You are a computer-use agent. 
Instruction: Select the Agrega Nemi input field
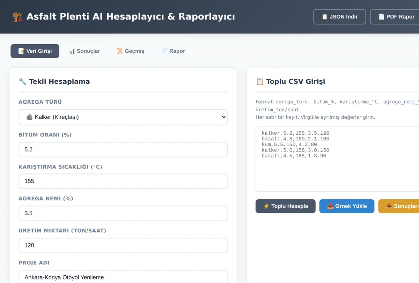coord(123,213)
